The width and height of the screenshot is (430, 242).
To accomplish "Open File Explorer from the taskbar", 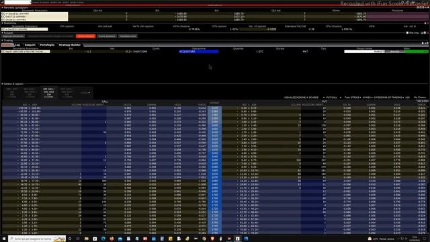I will [87, 239].
